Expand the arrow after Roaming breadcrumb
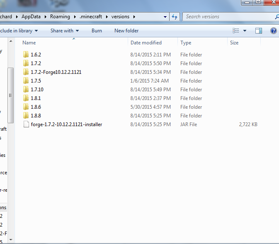Image resolution: width=279 pixels, height=244 pixels. coord(75,17)
